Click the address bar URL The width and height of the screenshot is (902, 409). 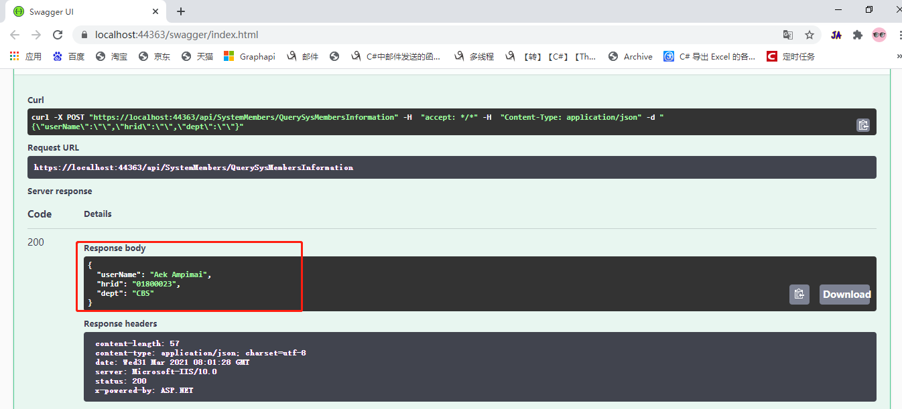pos(176,35)
